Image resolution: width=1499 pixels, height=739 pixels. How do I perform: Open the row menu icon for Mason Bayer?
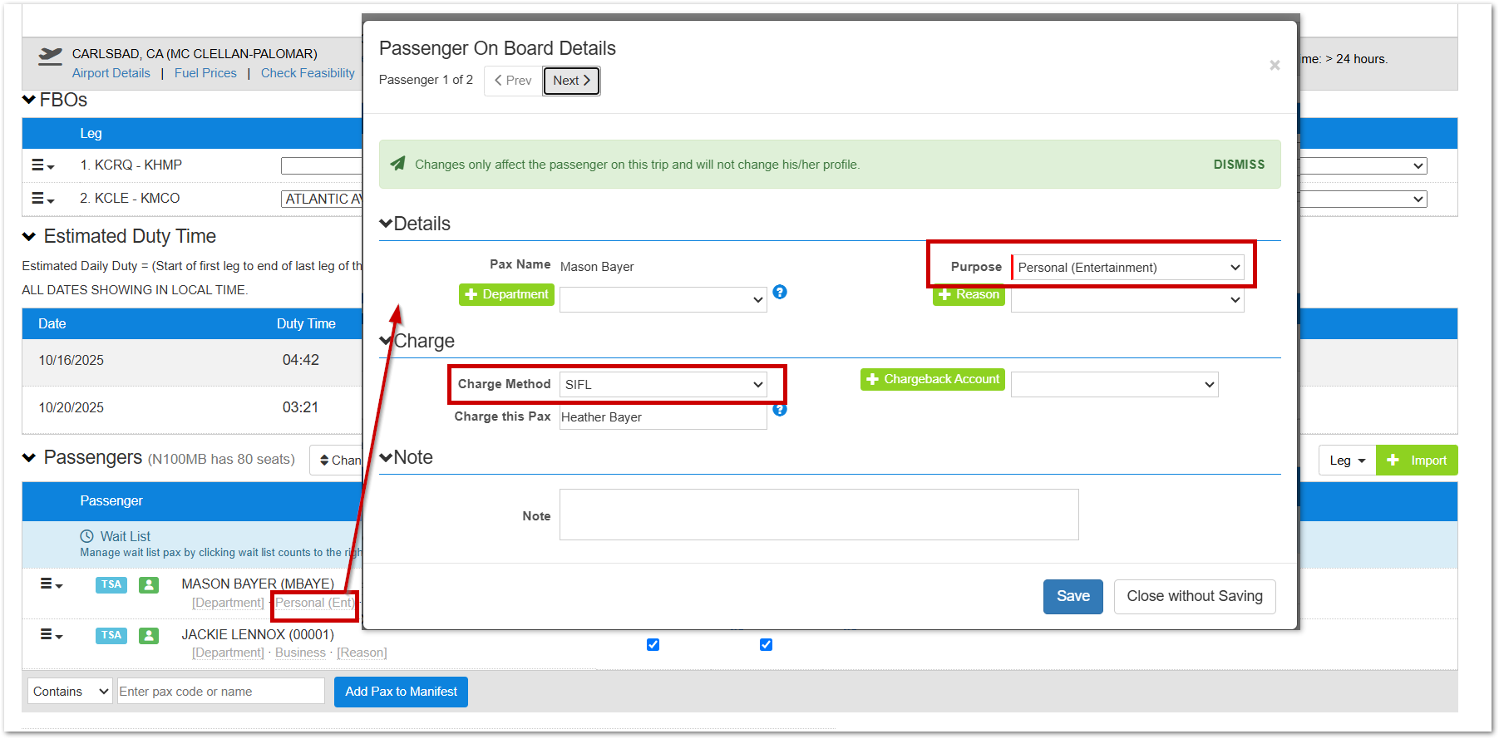pyautogui.click(x=51, y=584)
